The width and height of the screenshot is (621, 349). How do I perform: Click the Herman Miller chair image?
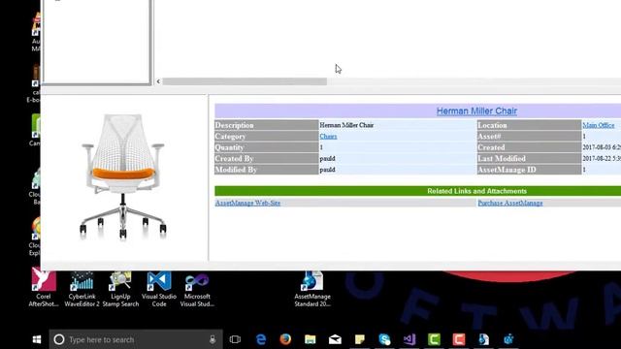[123, 176]
